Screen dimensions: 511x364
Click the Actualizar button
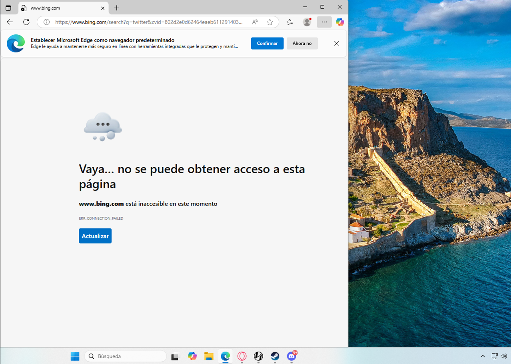(95, 236)
